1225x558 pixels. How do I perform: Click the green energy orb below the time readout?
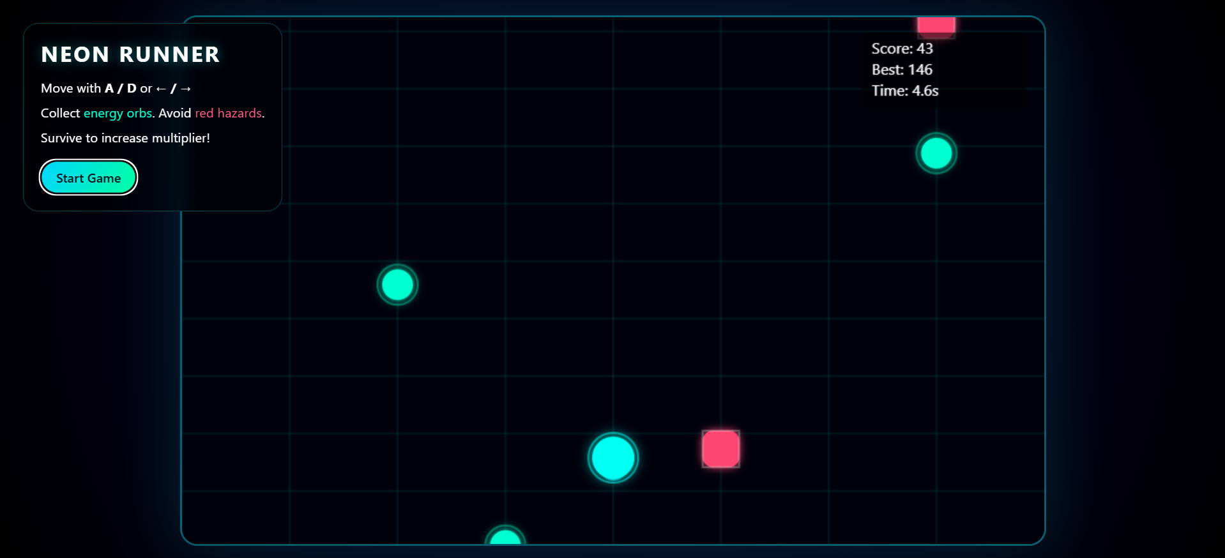[x=936, y=153]
